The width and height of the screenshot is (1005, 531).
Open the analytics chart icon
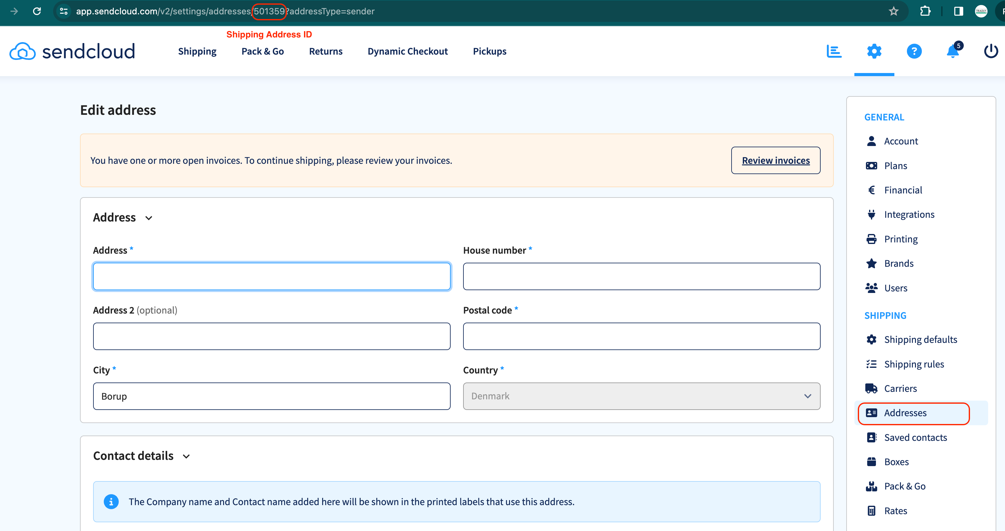pyautogui.click(x=834, y=51)
